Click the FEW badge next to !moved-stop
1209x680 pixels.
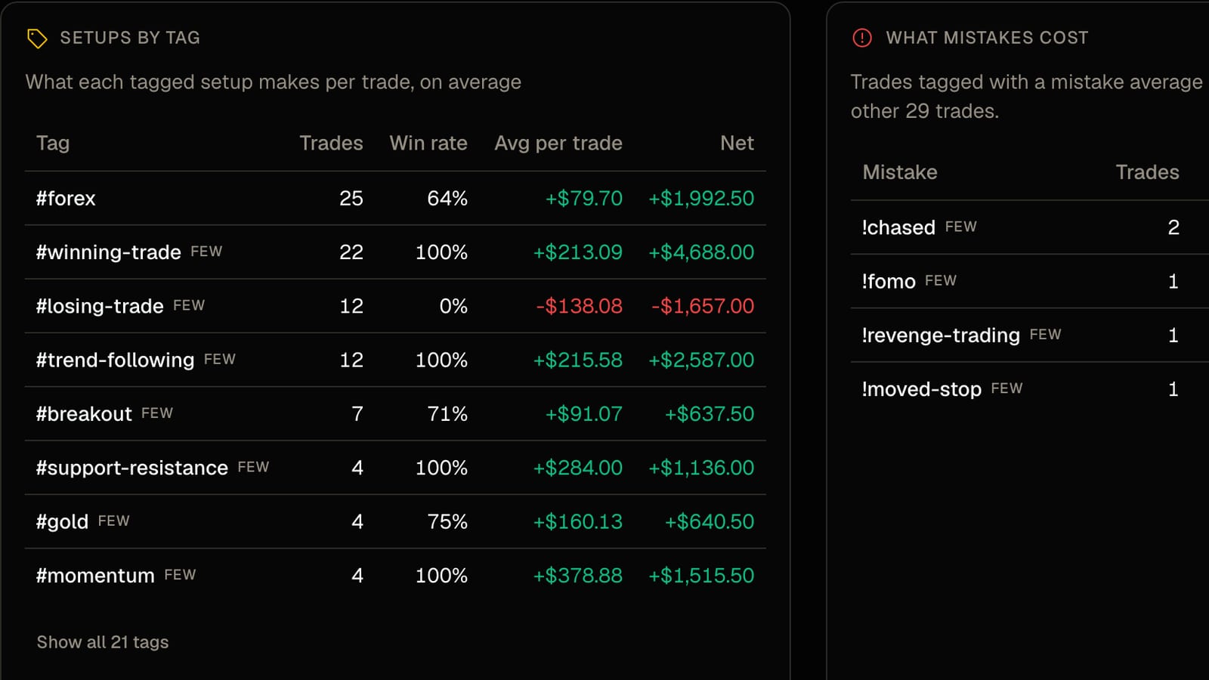[x=1006, y=388]
